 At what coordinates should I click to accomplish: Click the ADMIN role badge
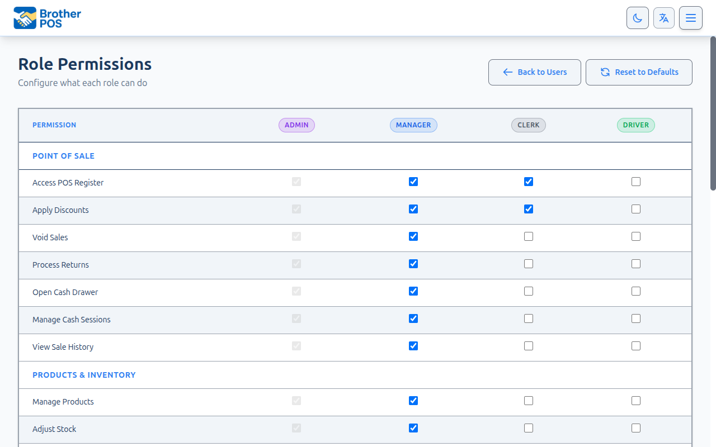(x=296, y=125)
